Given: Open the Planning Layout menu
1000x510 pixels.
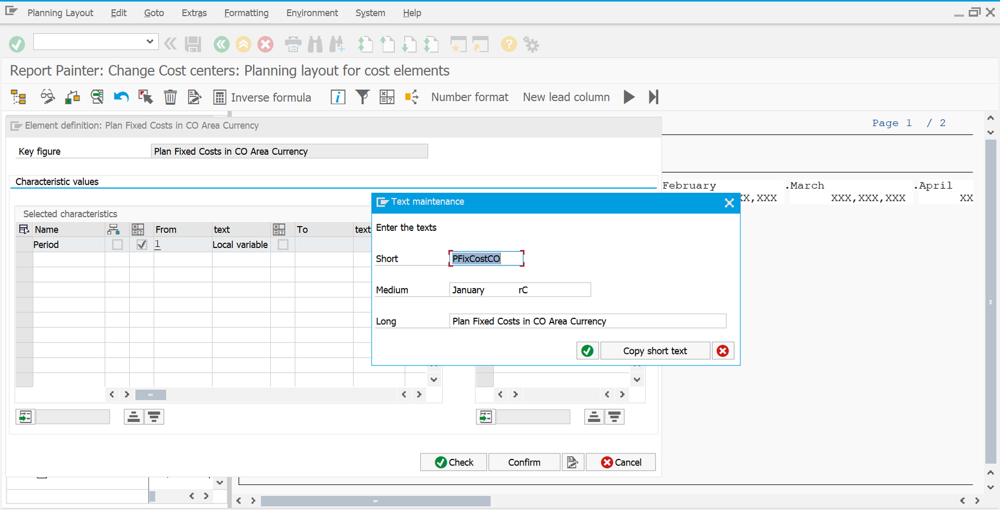Looking at the screenshot, I should click(x=60, y=12).
